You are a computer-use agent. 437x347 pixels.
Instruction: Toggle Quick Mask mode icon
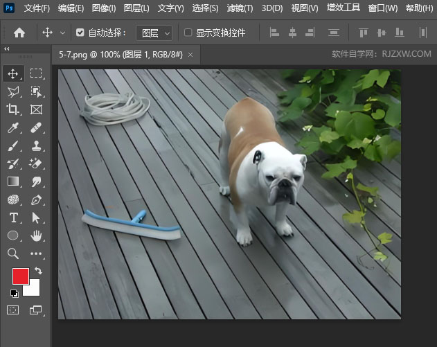tap(13, 310)
